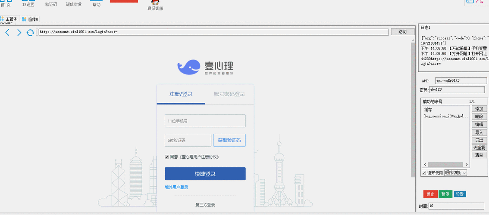
Task: Open the 境外用户登录 link
Action: (176, 187)
